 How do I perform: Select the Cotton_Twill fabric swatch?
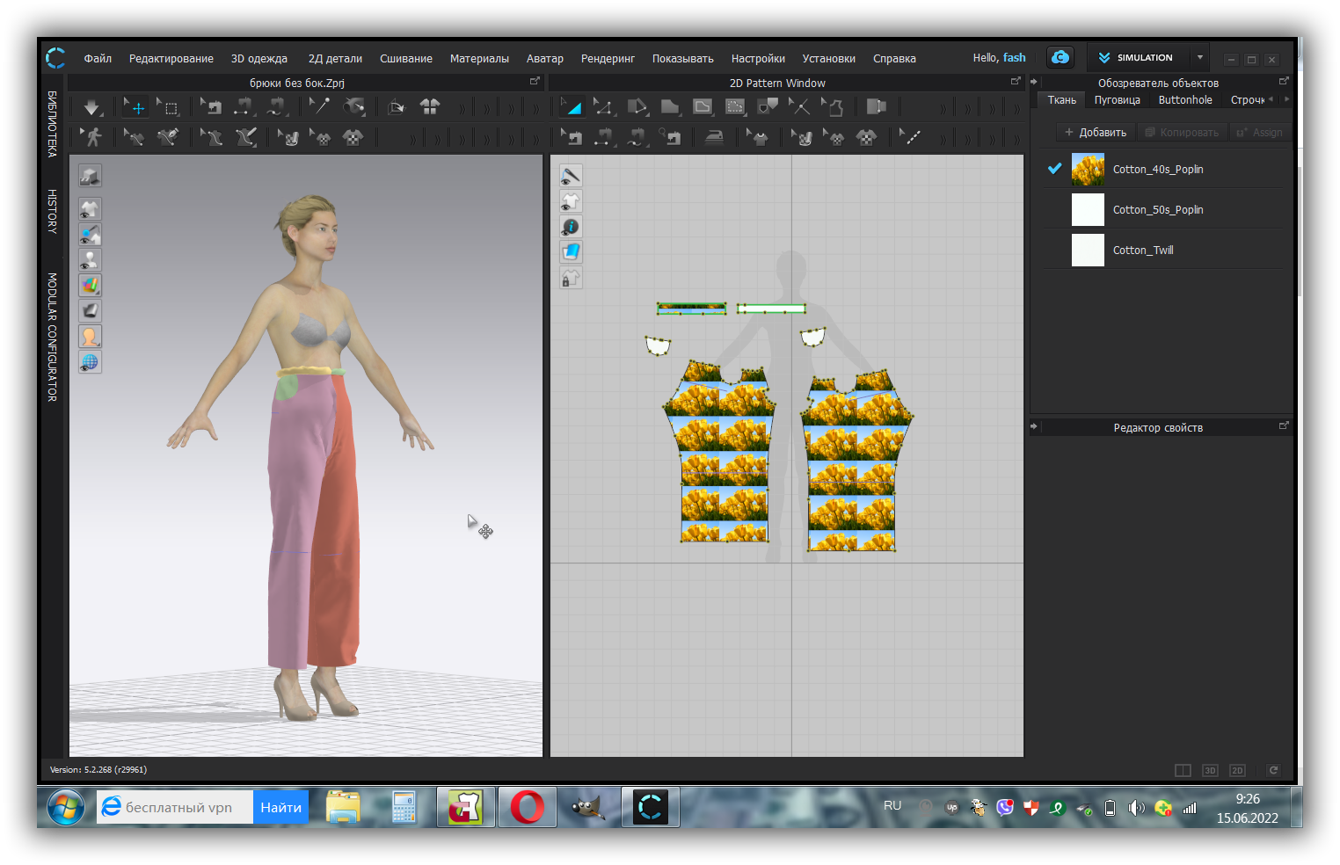click(1088, 250)
